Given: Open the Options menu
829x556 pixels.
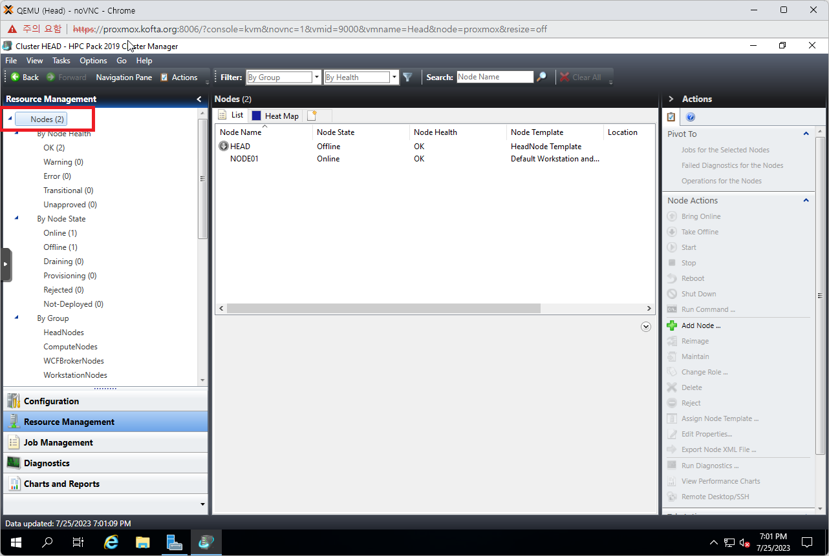Looking at the screenshot, I should (x=93, y=60).
